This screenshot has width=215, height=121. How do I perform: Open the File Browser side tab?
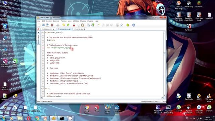tap(38, 39)
